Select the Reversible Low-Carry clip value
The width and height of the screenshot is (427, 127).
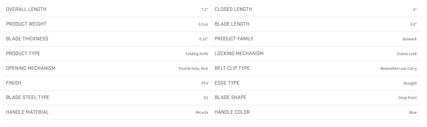(x=399, y=69)
